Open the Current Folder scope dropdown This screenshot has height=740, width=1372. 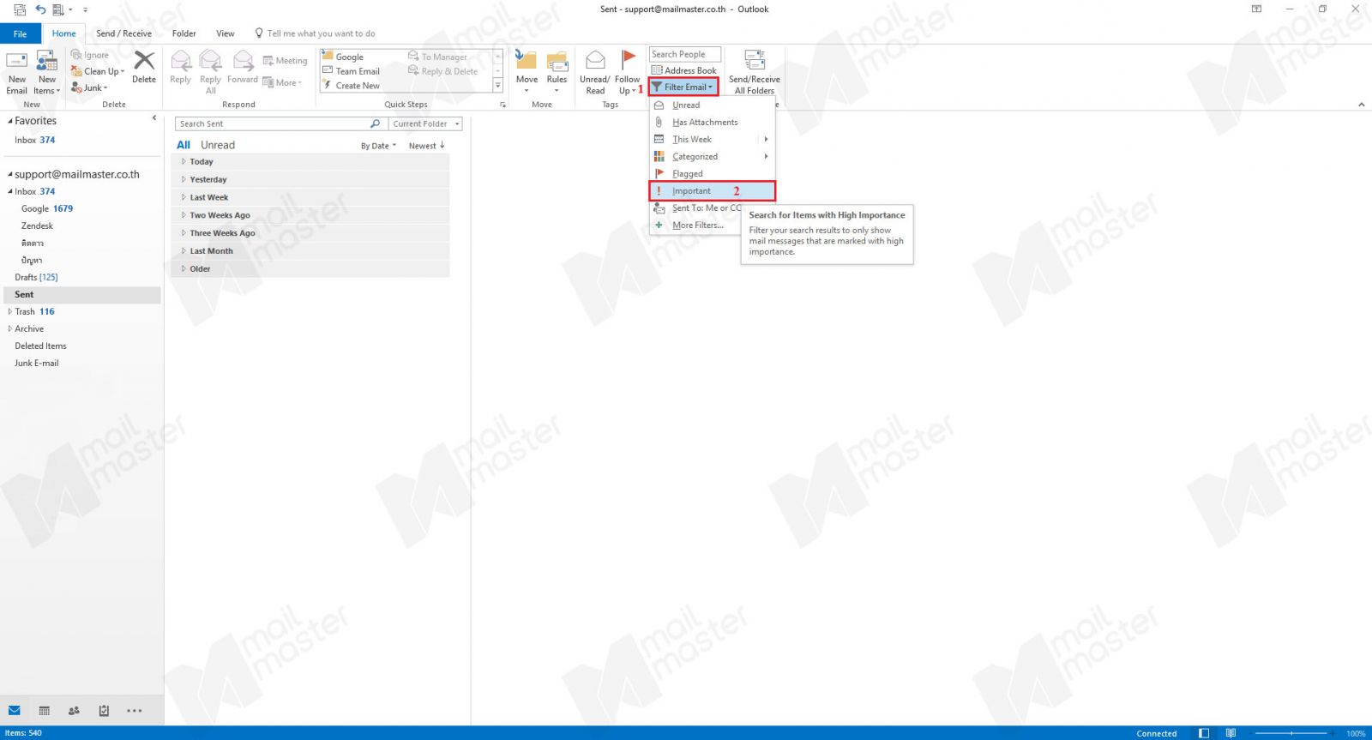(x=426, y=123)
